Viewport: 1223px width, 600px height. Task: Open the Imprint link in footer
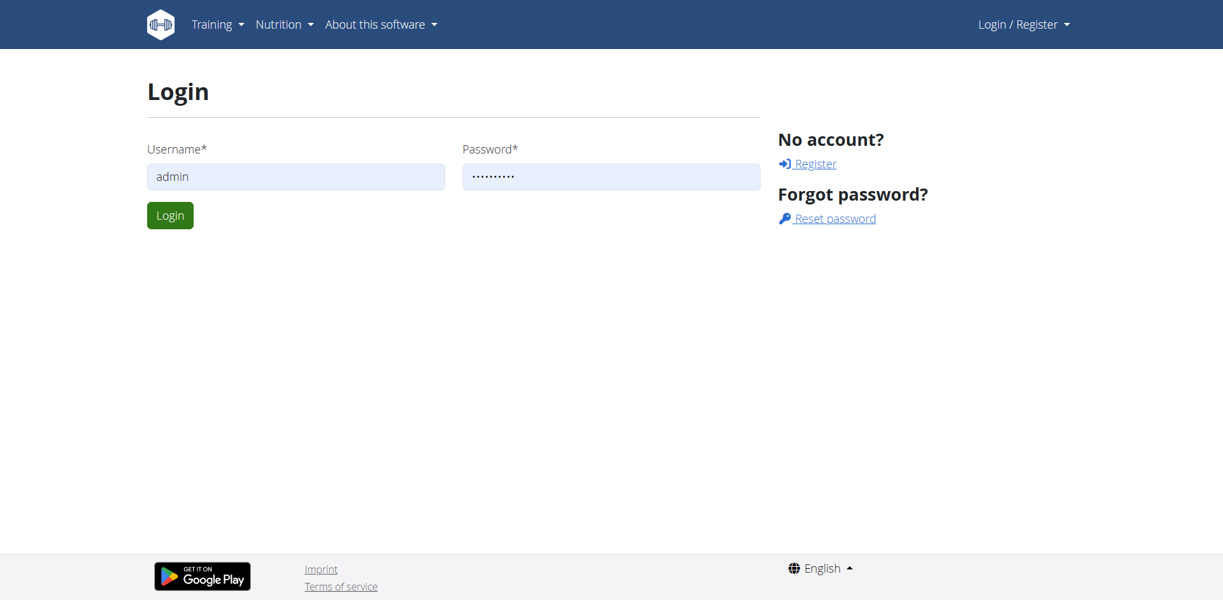point(321,569)
